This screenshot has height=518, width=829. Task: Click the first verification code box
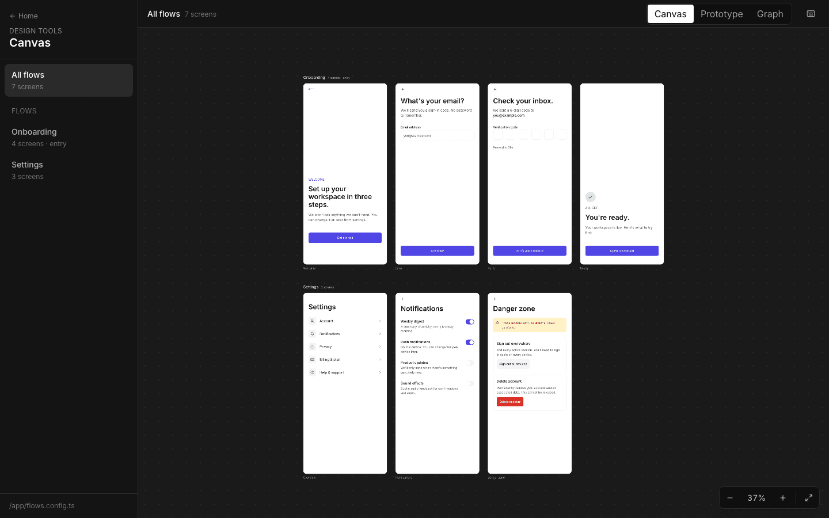pos(498,135)
